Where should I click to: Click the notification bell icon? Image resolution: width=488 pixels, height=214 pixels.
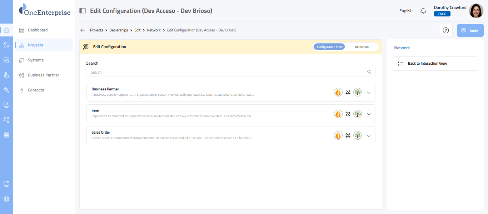point(423,11)
